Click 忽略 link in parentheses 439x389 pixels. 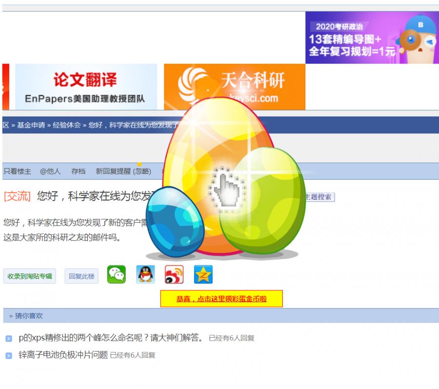click(142, 171)
